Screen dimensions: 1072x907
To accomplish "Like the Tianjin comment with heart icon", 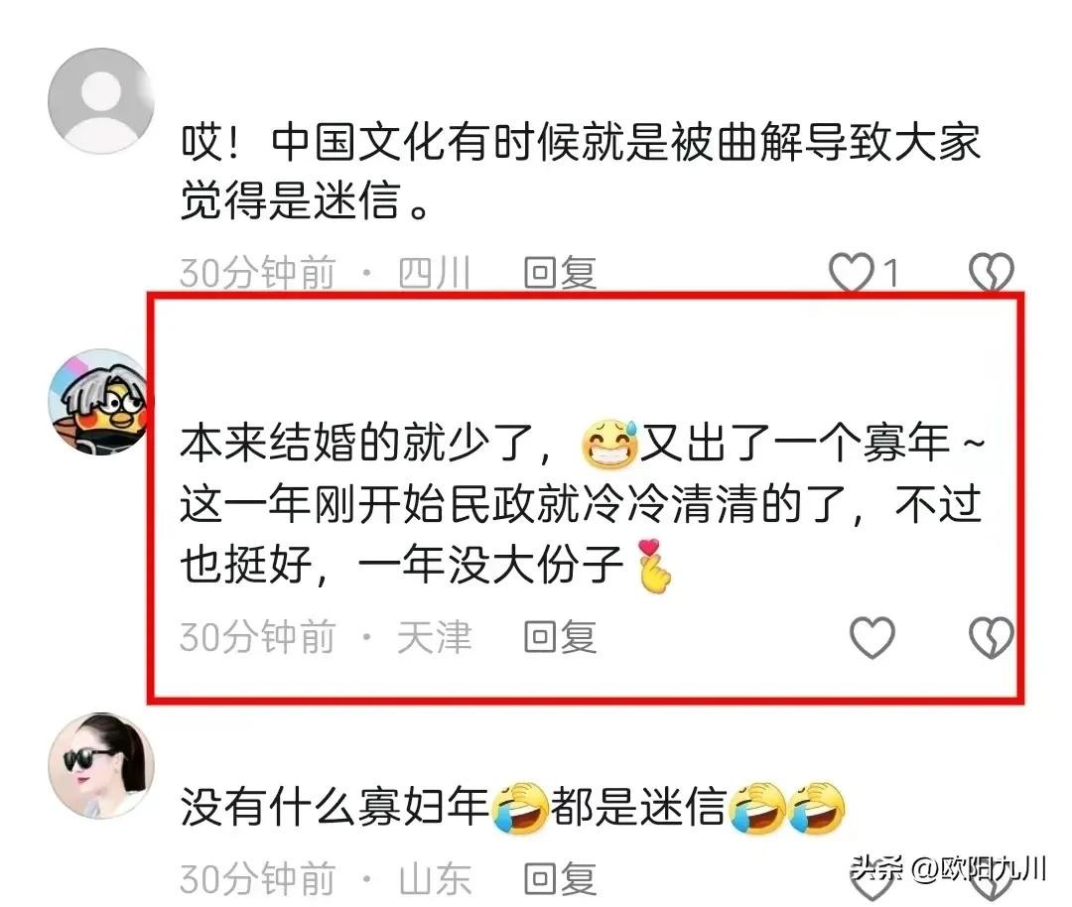I will point(871,637).
